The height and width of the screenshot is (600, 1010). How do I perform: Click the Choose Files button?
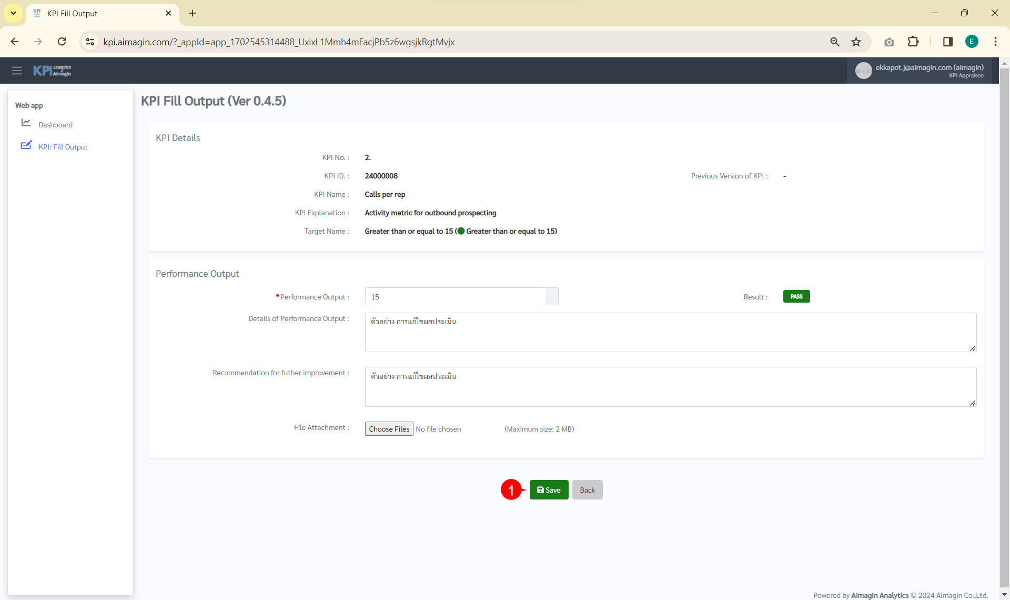click(x=389, y=429)
